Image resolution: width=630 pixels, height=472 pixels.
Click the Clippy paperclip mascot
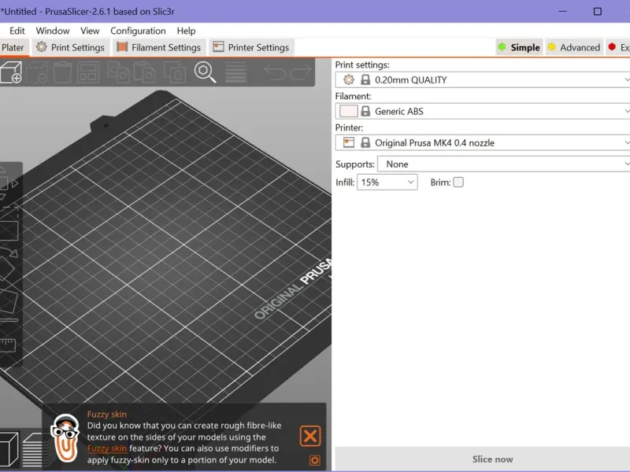[x=65, y=438]
